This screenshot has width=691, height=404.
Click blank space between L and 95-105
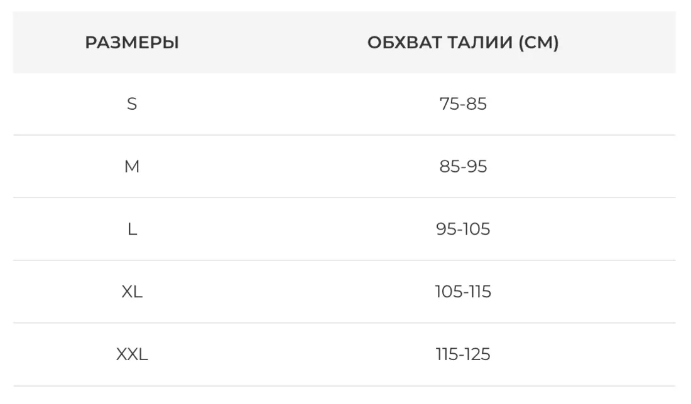click(283, 229)
